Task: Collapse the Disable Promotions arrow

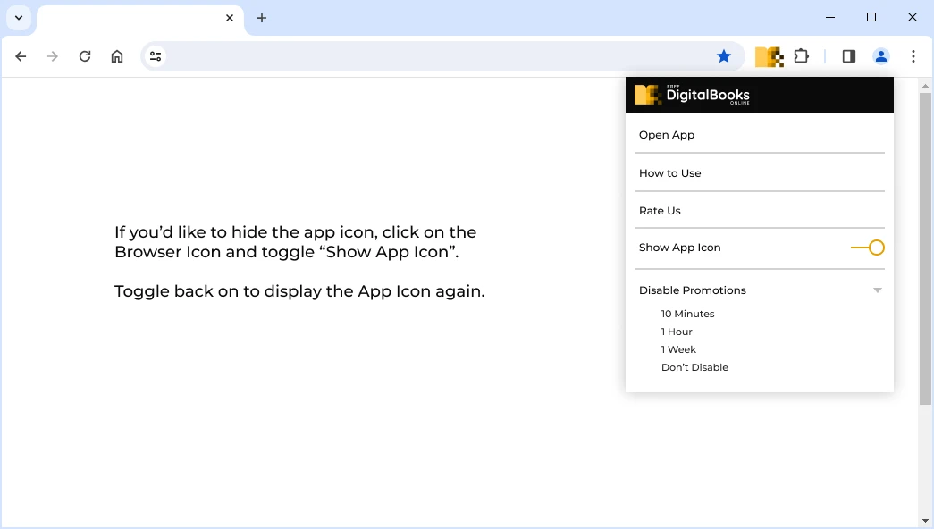Action: pos(878,290)
